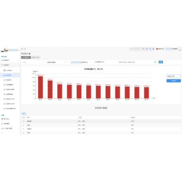Click the hamburger menu icon in header
The width and height of the screenshot is (182, 182).
22,49
